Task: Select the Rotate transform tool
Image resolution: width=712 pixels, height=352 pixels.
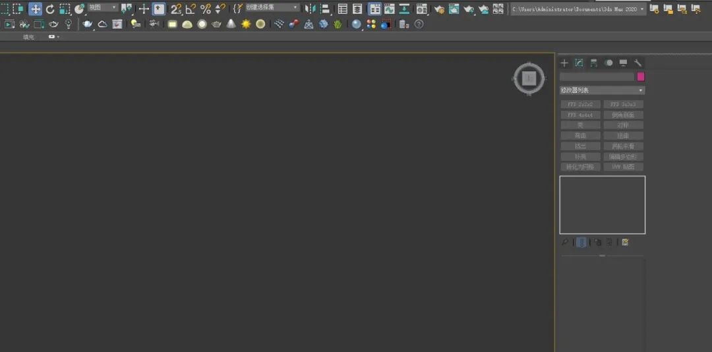Action: point(50,9)
